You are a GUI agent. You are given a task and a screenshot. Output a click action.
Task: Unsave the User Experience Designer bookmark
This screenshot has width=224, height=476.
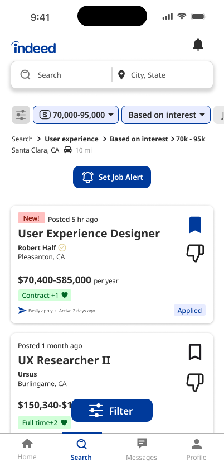coord(195,225)
